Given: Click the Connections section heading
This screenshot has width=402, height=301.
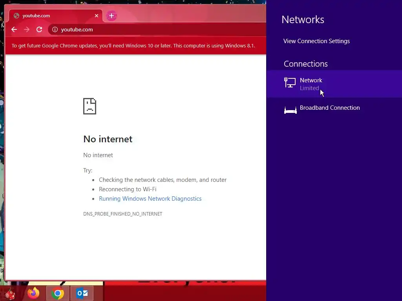Looking at the screenshot, I should point(305,64).
